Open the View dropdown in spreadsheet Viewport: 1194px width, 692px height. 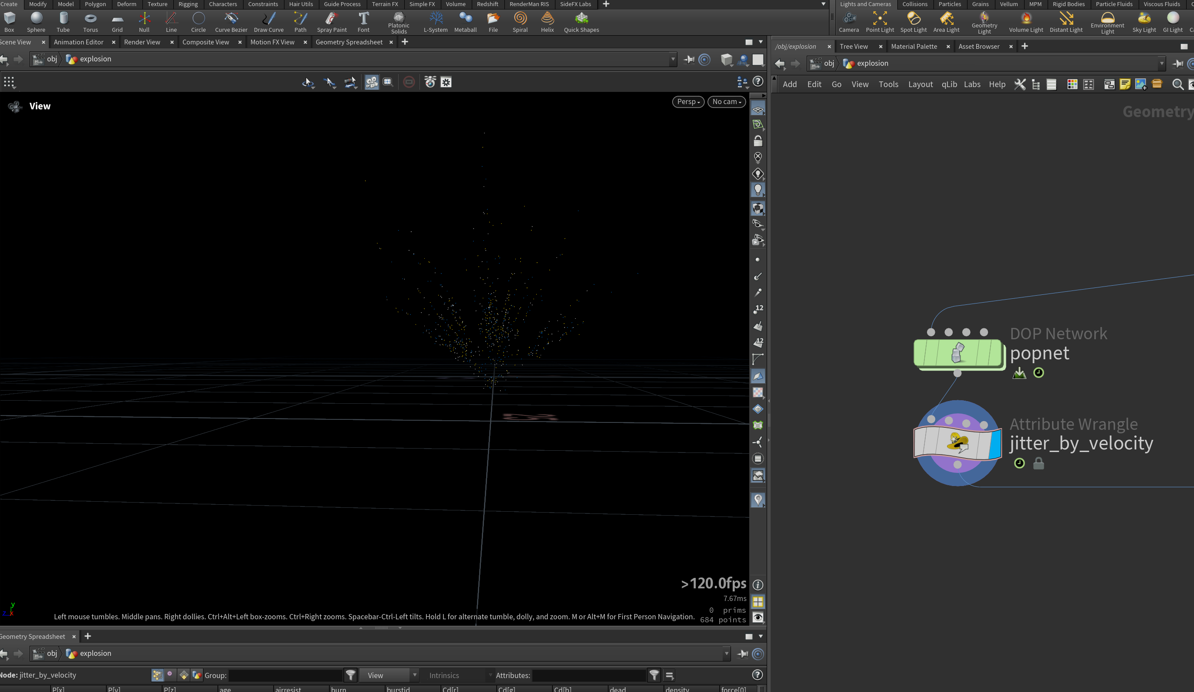[389, 675]
